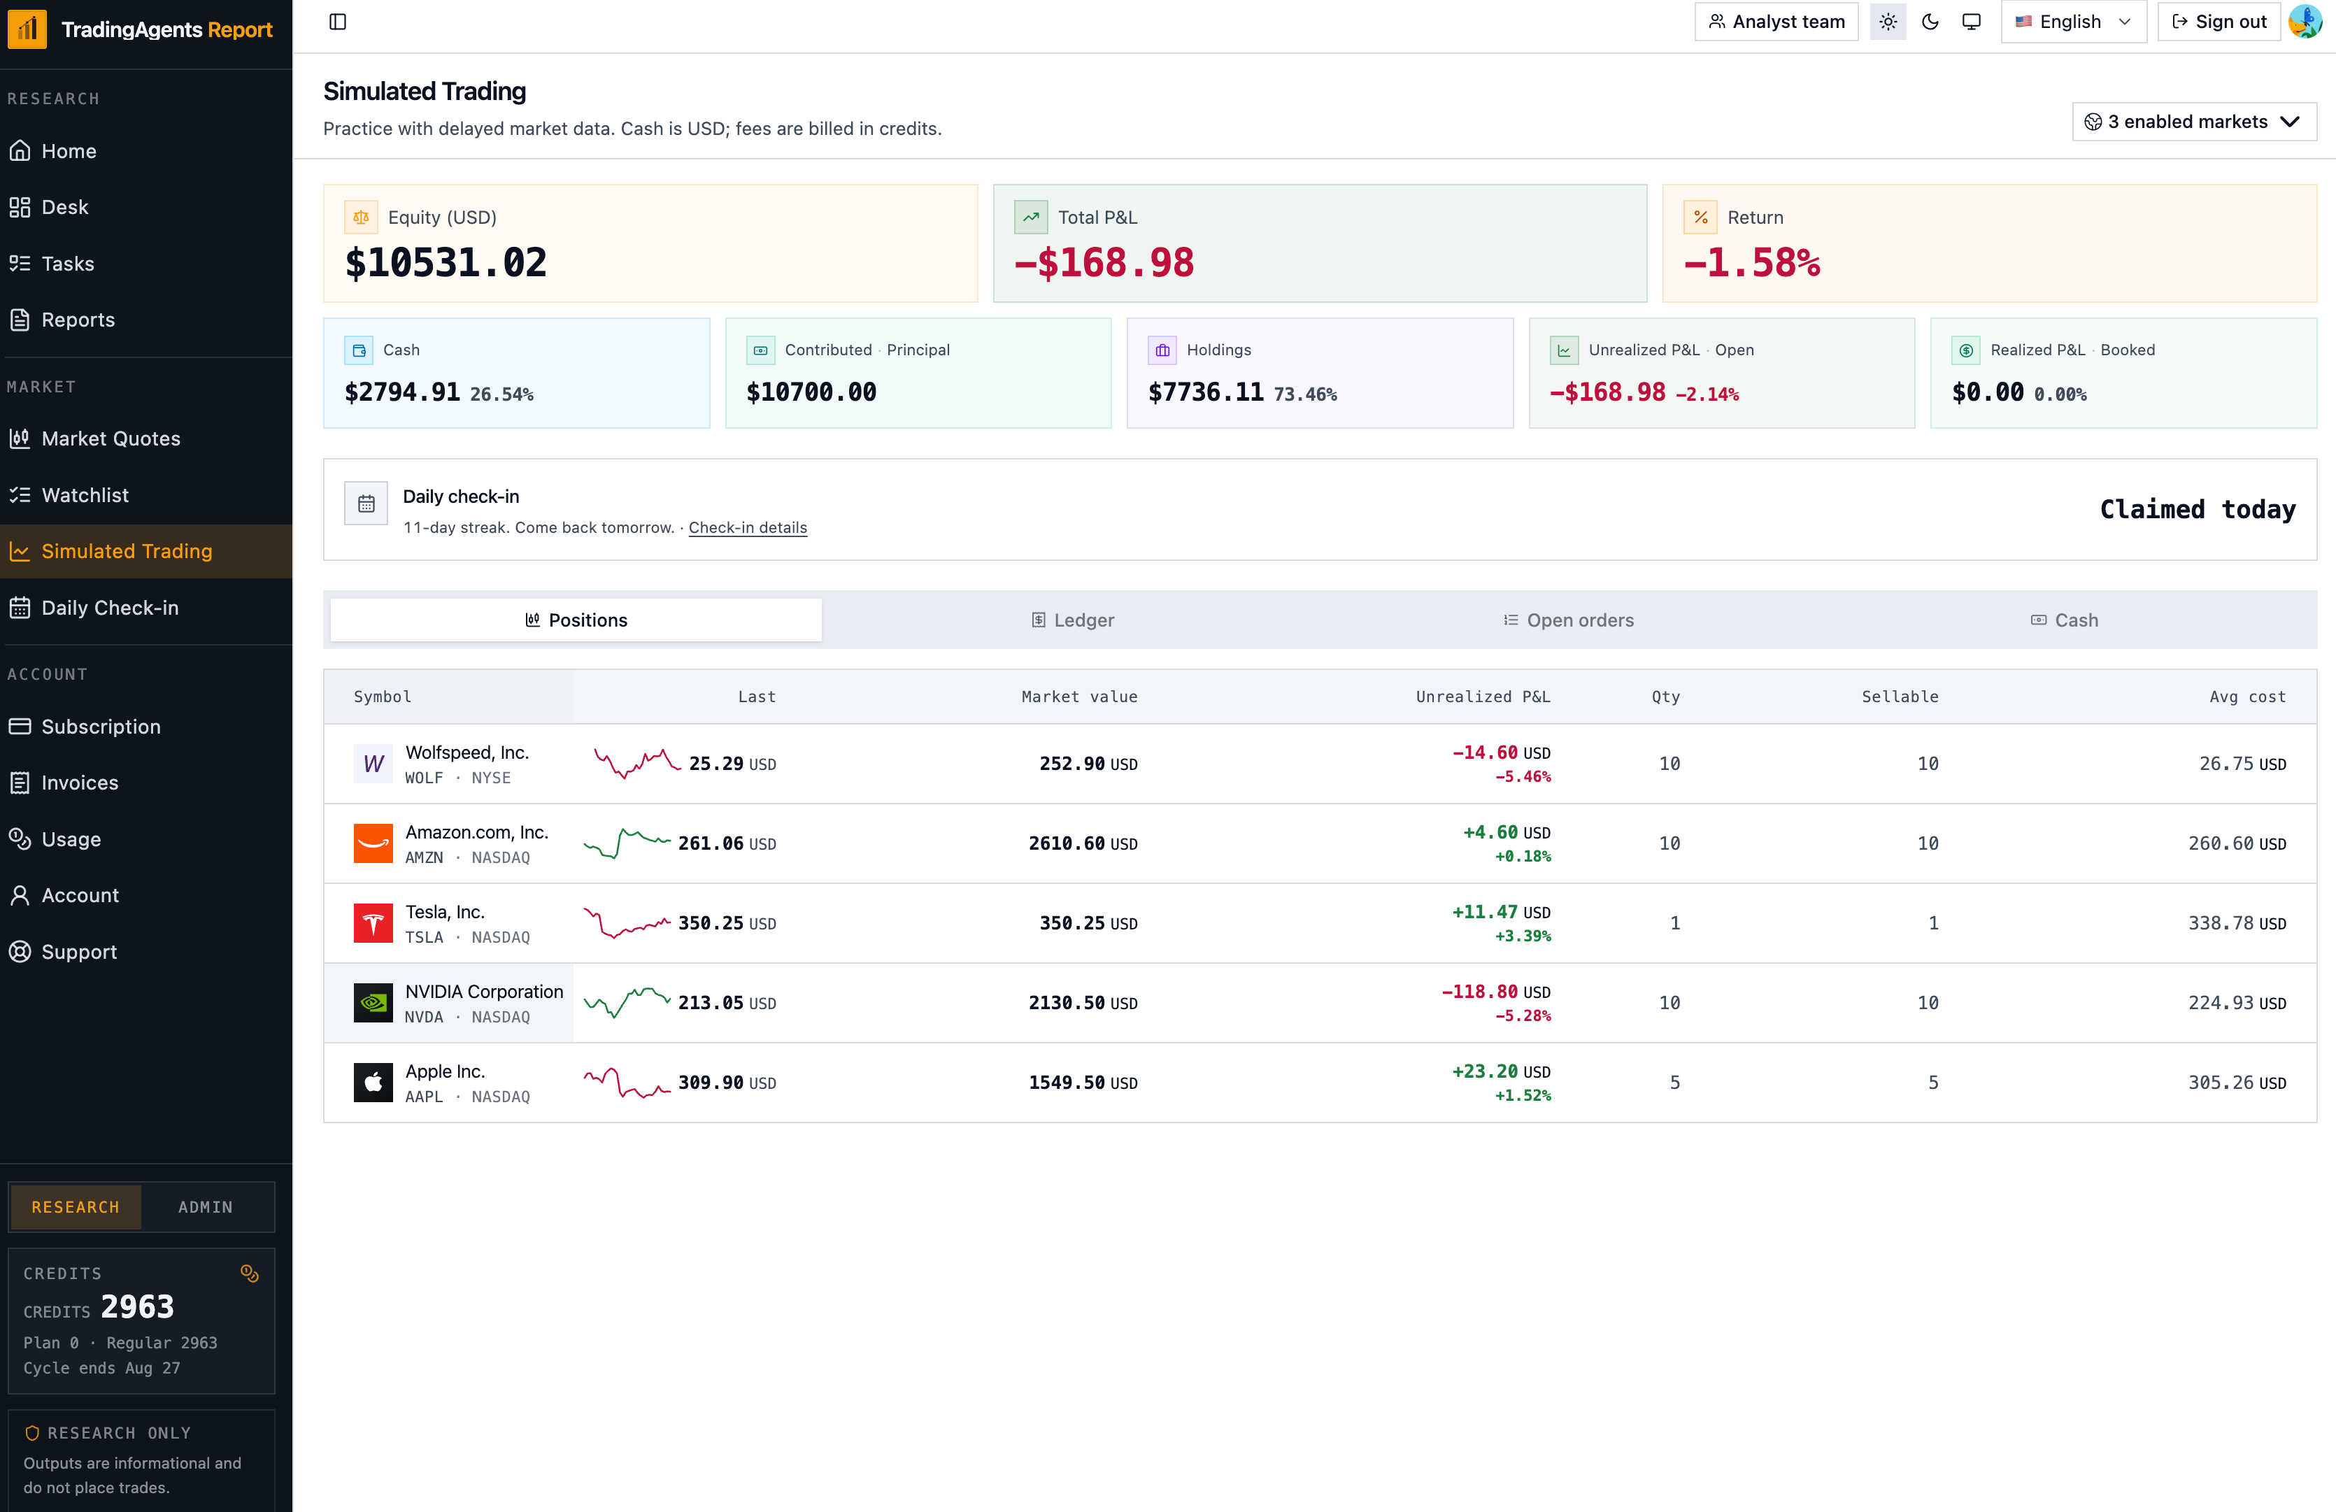Open Tasks from the sidebar
This screenshot has width=2336, height=1512.
(x=145, y=263)
